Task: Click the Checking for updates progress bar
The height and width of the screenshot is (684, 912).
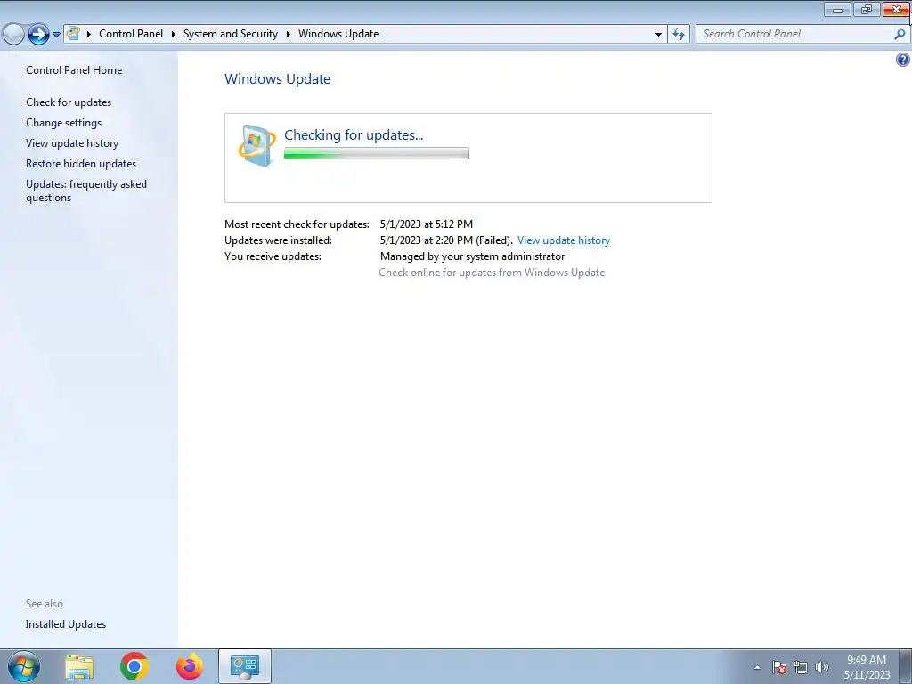Action: click(377, 153)
